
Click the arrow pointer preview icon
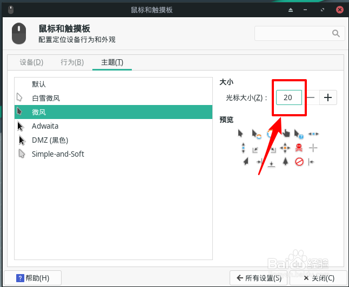[240, 134]
